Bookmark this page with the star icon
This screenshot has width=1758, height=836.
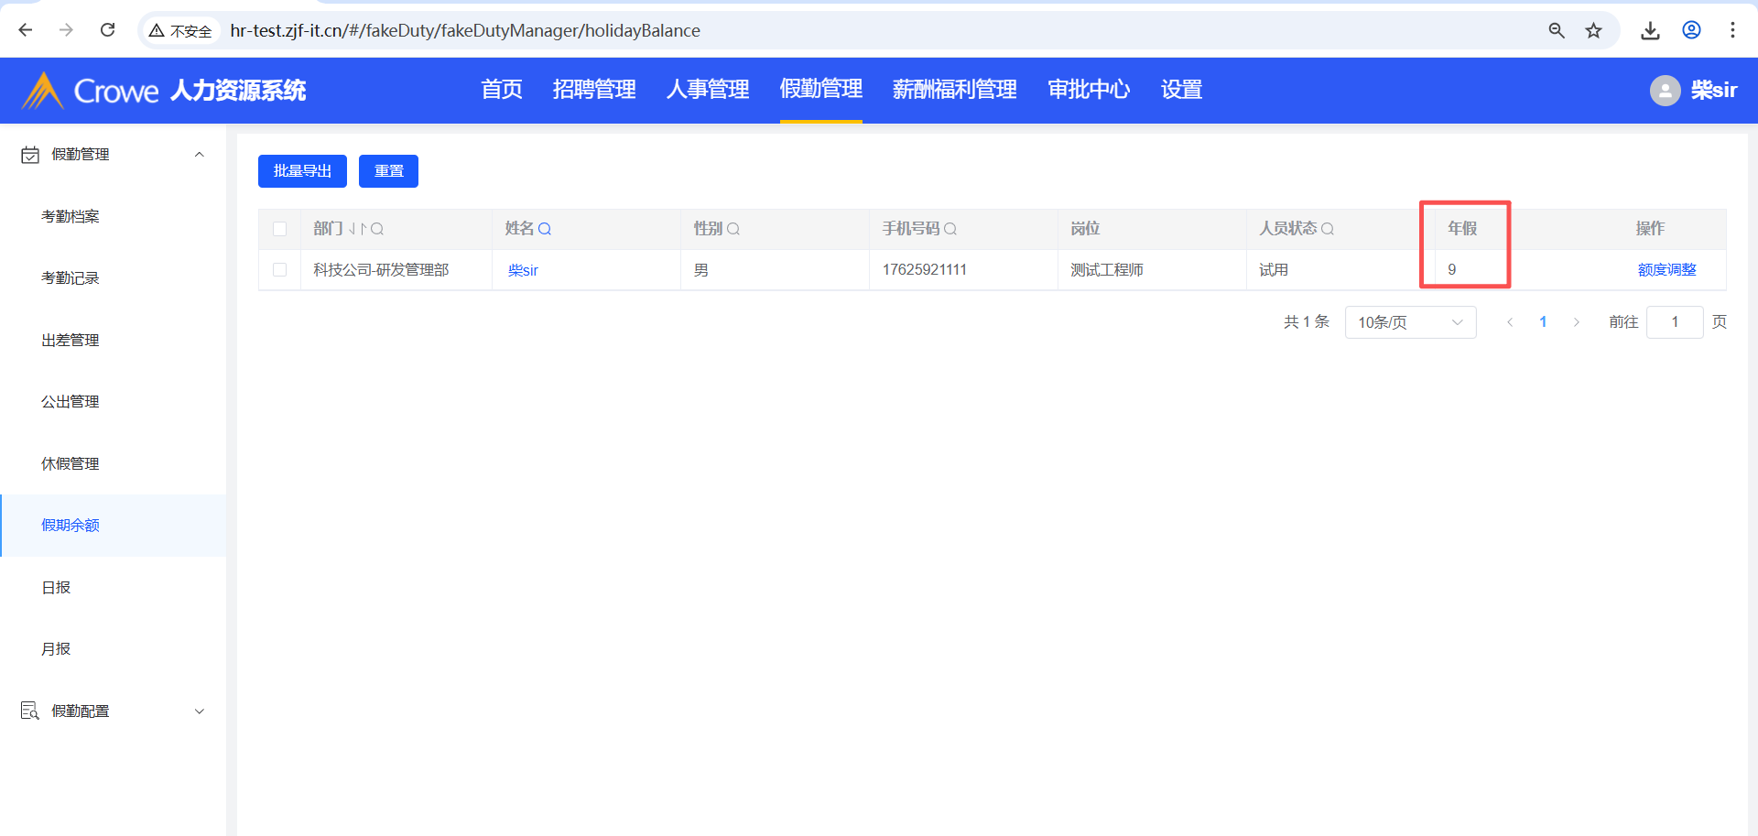click(1594, 30)
